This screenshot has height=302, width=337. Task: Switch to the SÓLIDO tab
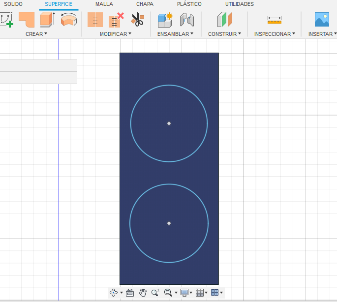pyautogui.click(x=13, y=4)
